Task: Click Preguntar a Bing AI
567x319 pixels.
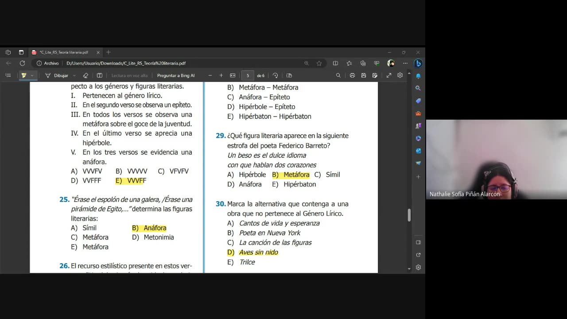Action: coord(176,75)
